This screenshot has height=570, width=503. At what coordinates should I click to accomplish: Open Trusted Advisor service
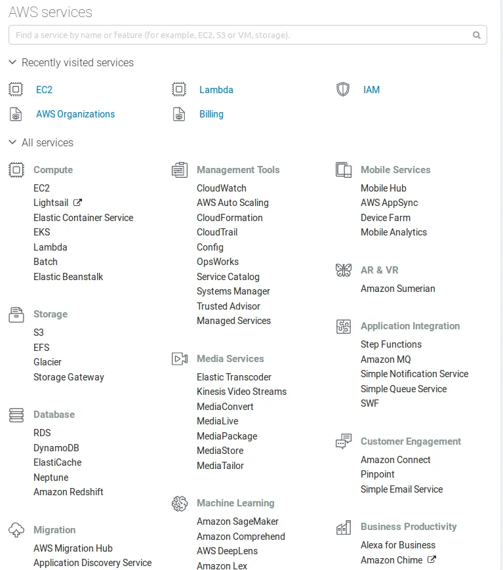[228, 306]
